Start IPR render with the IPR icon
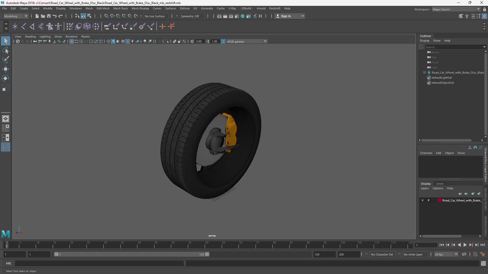 tap(231, 16)
